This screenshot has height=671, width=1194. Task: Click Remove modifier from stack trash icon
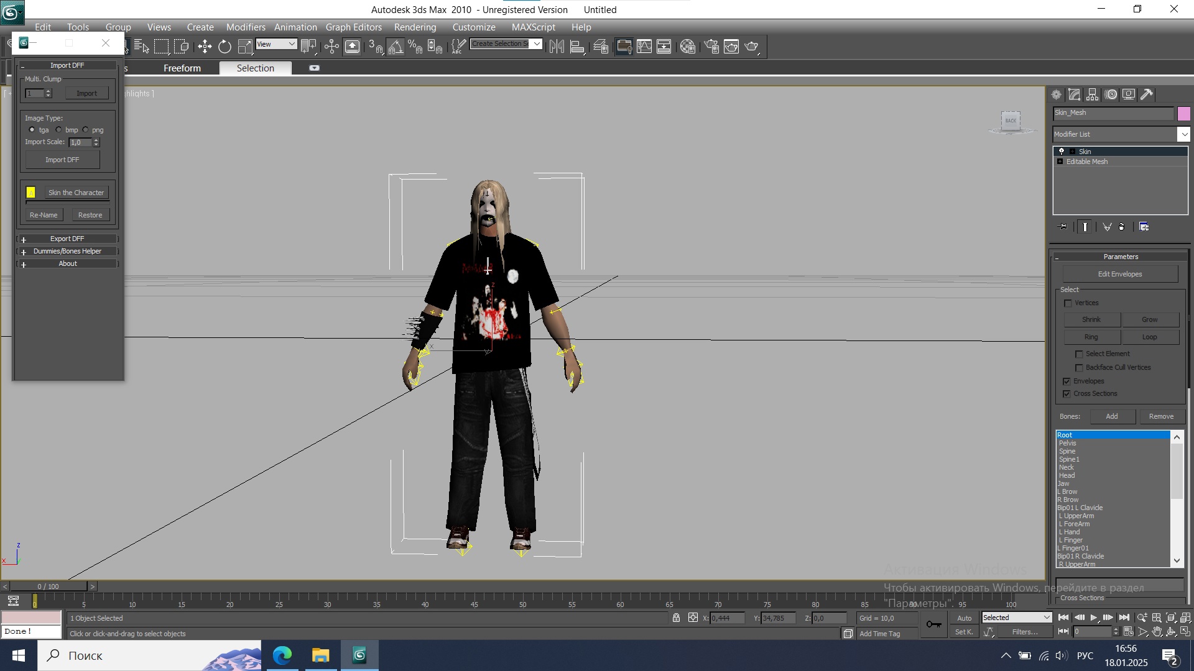click(x=1121, y=227)
